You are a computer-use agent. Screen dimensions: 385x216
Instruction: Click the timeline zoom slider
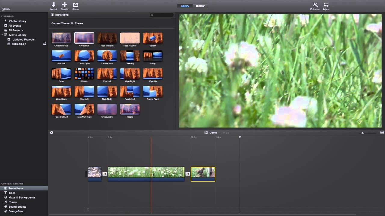click(x=362, y=133)
